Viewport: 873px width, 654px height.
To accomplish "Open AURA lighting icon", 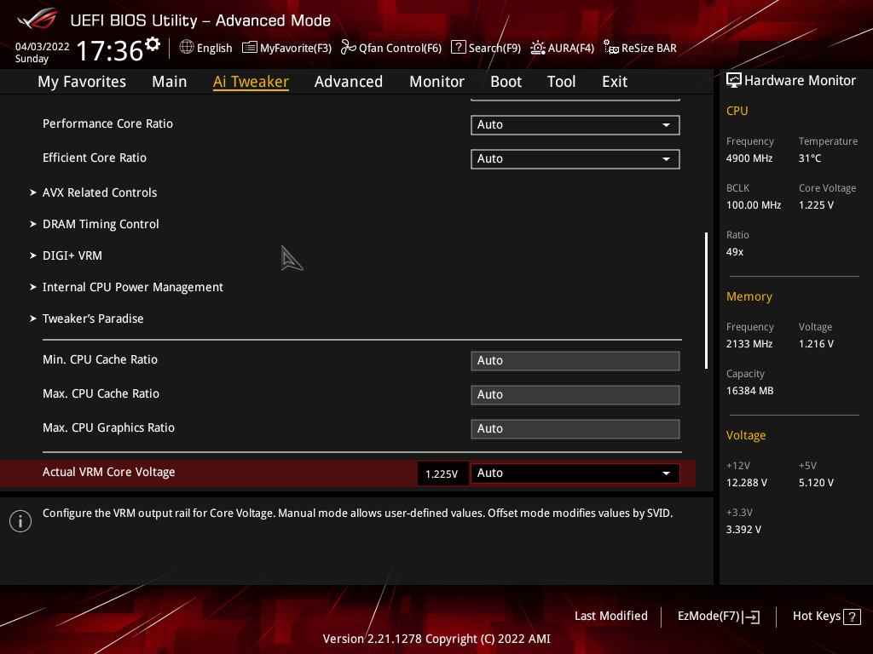I will click(538, 48).
